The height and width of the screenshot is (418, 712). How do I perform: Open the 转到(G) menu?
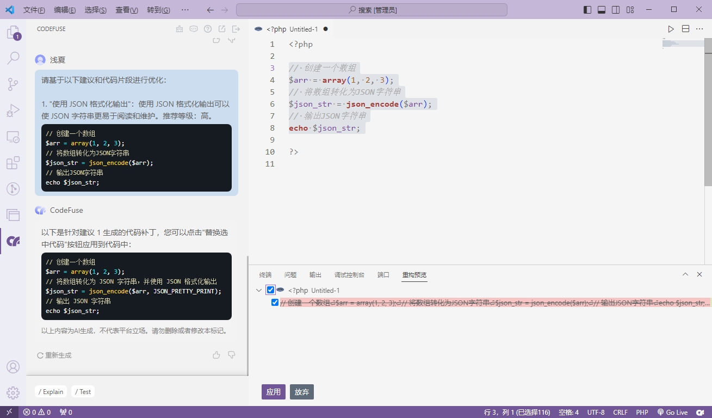pyautogui.click(x=158, y=10)
